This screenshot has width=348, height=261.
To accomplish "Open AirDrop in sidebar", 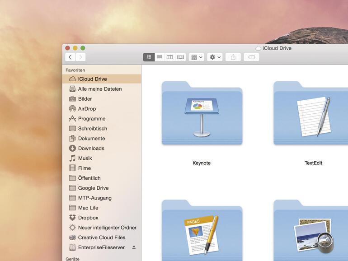I will tap(102, 109).
